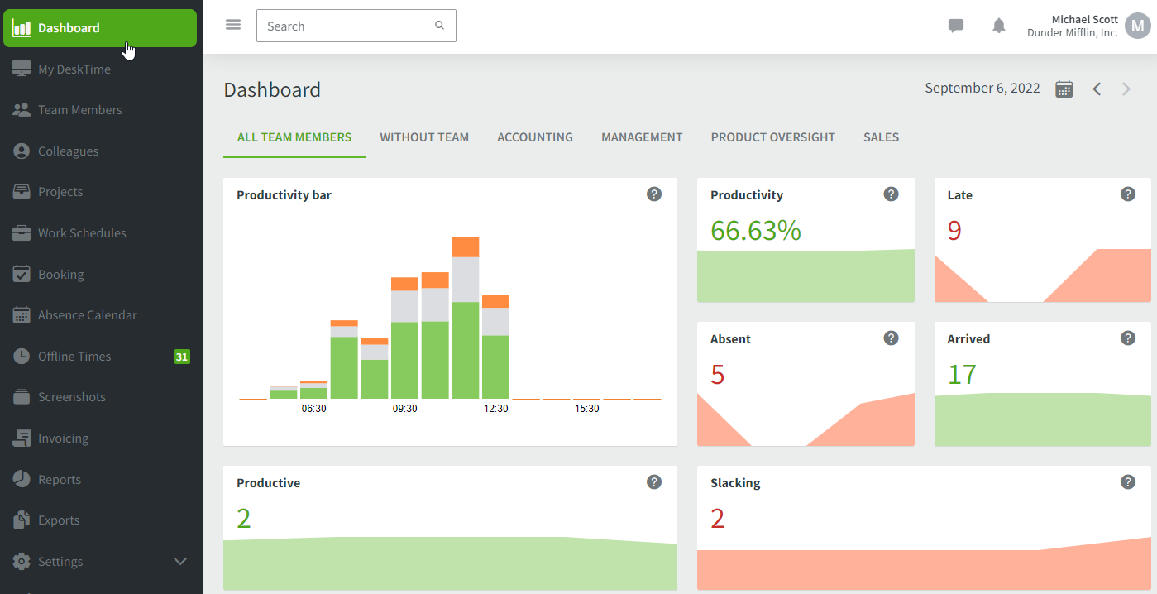
Task: Click inside the Search field
Action: (347, 26)
